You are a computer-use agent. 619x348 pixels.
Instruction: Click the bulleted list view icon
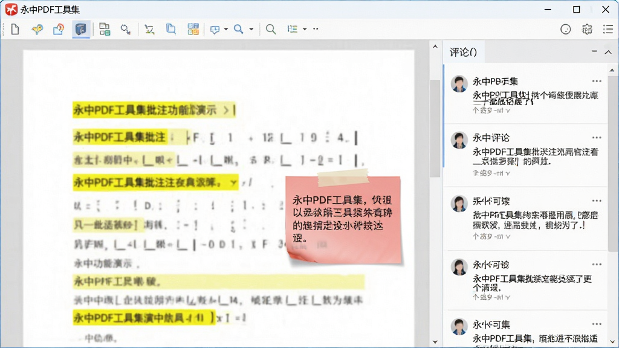point(293,29)
